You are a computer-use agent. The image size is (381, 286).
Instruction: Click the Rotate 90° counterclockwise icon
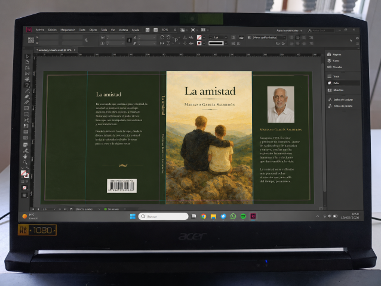168,37
